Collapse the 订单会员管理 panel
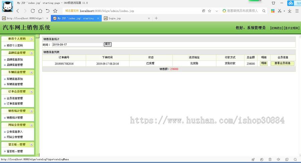 pyautogui.click(x=31, y=92)
